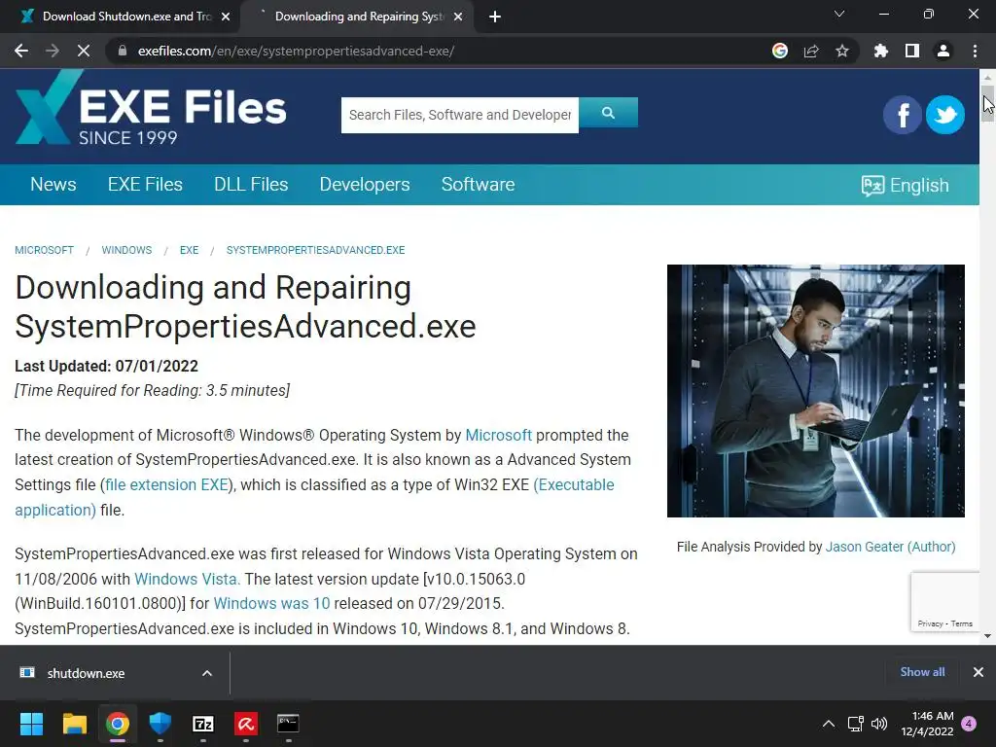Open the EXE Files menu item
This screenshot has height=747, width=996.
tap(145, 184)
